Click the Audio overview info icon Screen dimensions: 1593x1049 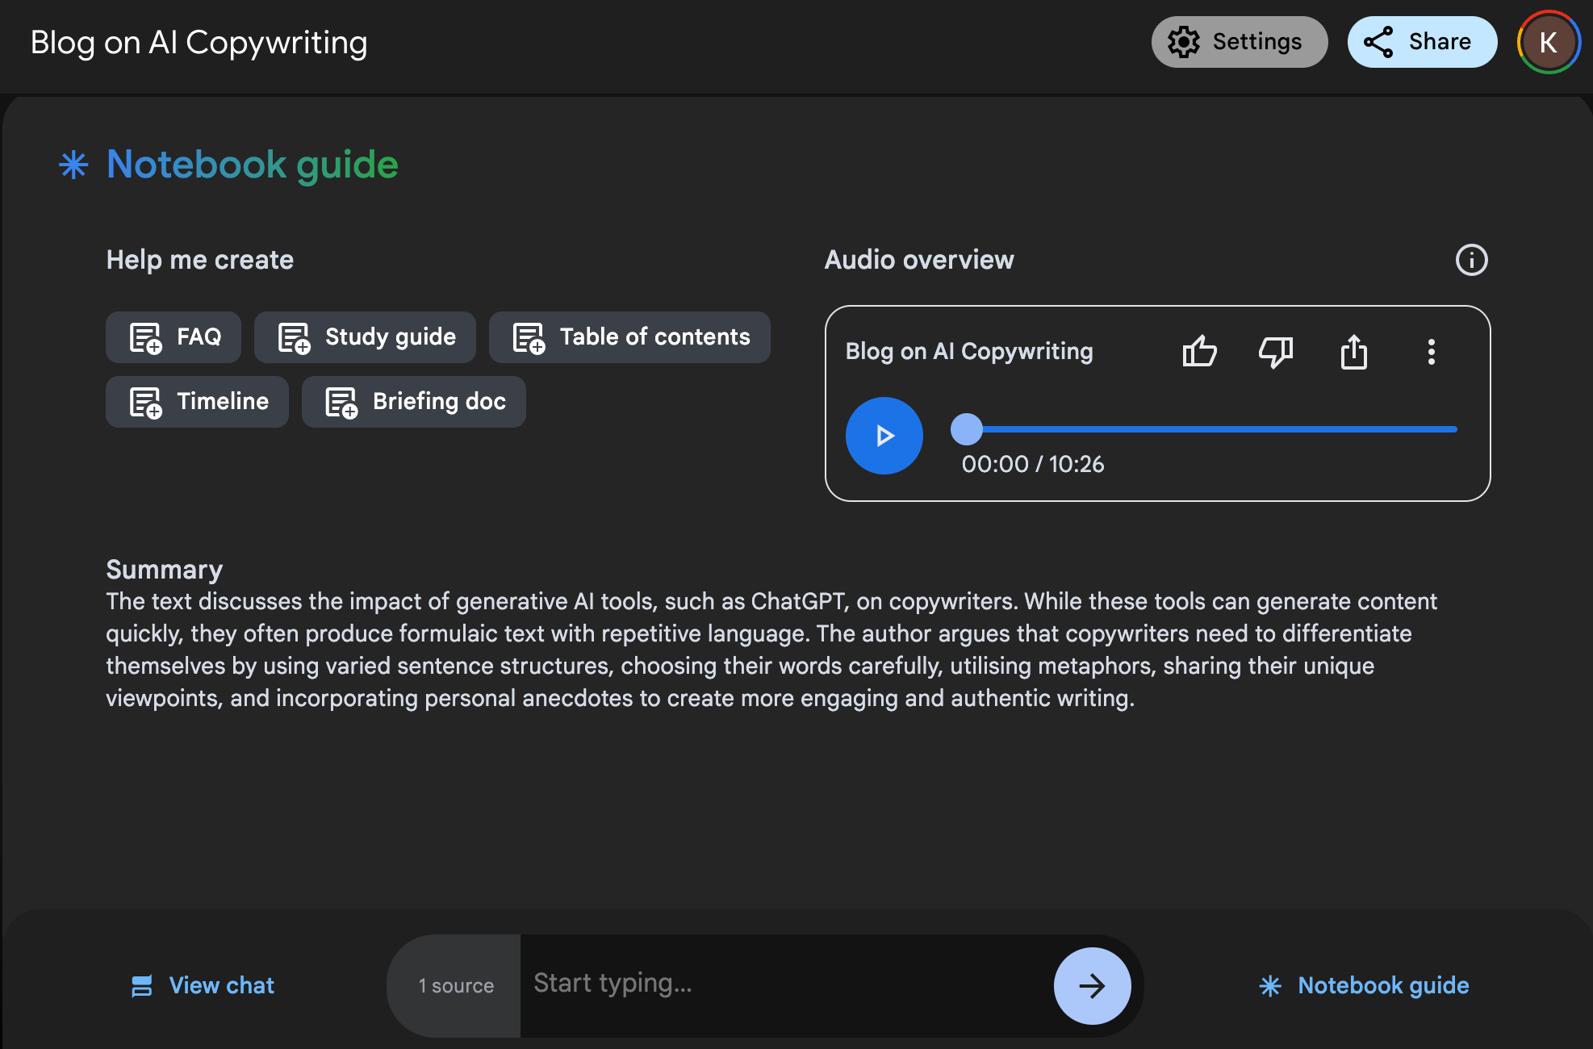pos(1471,260)
